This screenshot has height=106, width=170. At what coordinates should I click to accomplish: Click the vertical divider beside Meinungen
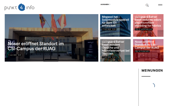pos(139,87)
